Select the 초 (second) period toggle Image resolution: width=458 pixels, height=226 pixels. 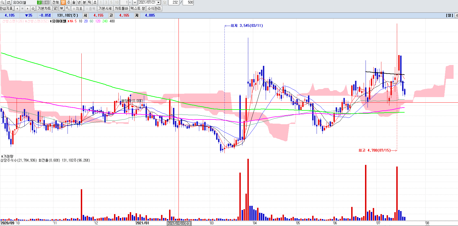point(95,2)
